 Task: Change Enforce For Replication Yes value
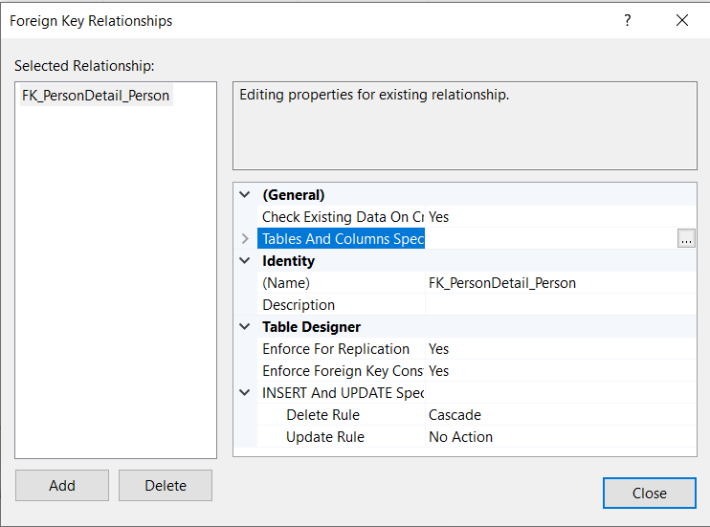tap(560, 349)
